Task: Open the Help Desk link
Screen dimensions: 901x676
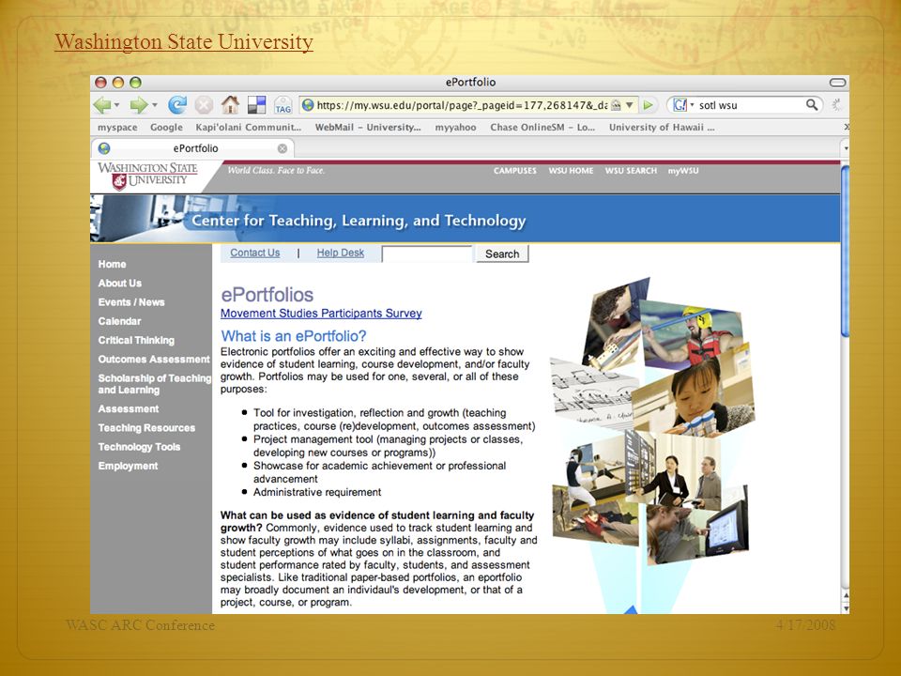Action: (x=340, y=253)
